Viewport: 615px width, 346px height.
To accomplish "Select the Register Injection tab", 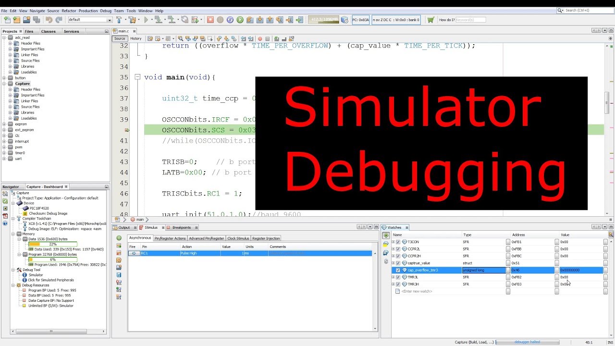I will (266, 238).
